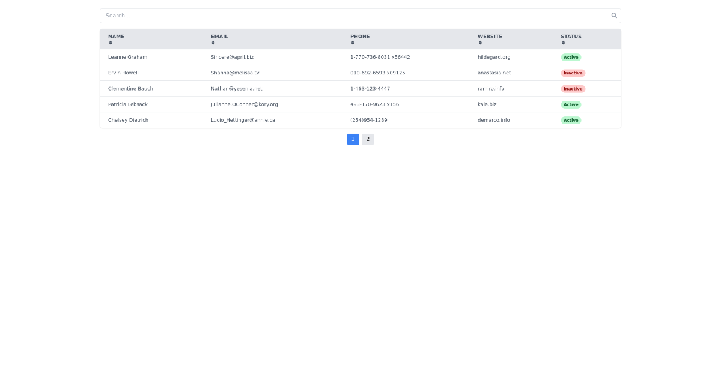The width and height of the screenshot is (721, 378).
Task: Click Leanne Graham's Active status badge
Action: click(571, 58)
